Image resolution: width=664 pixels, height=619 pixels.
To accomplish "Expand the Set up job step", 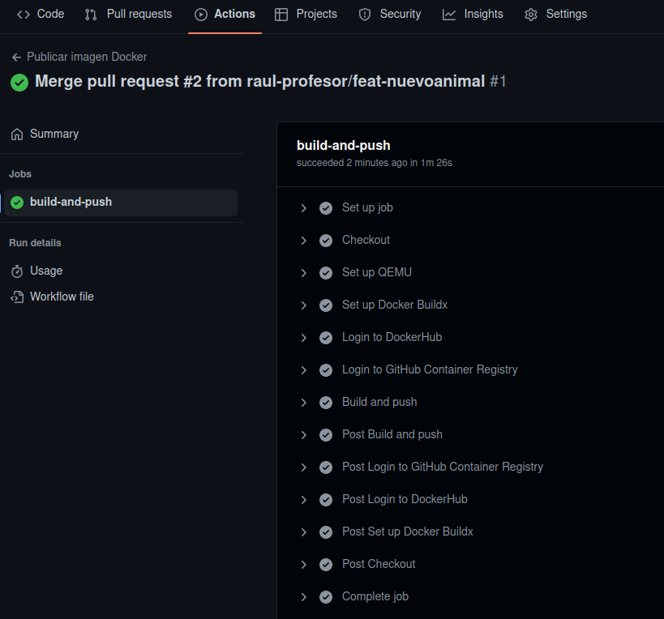I will tap(304, 208).
